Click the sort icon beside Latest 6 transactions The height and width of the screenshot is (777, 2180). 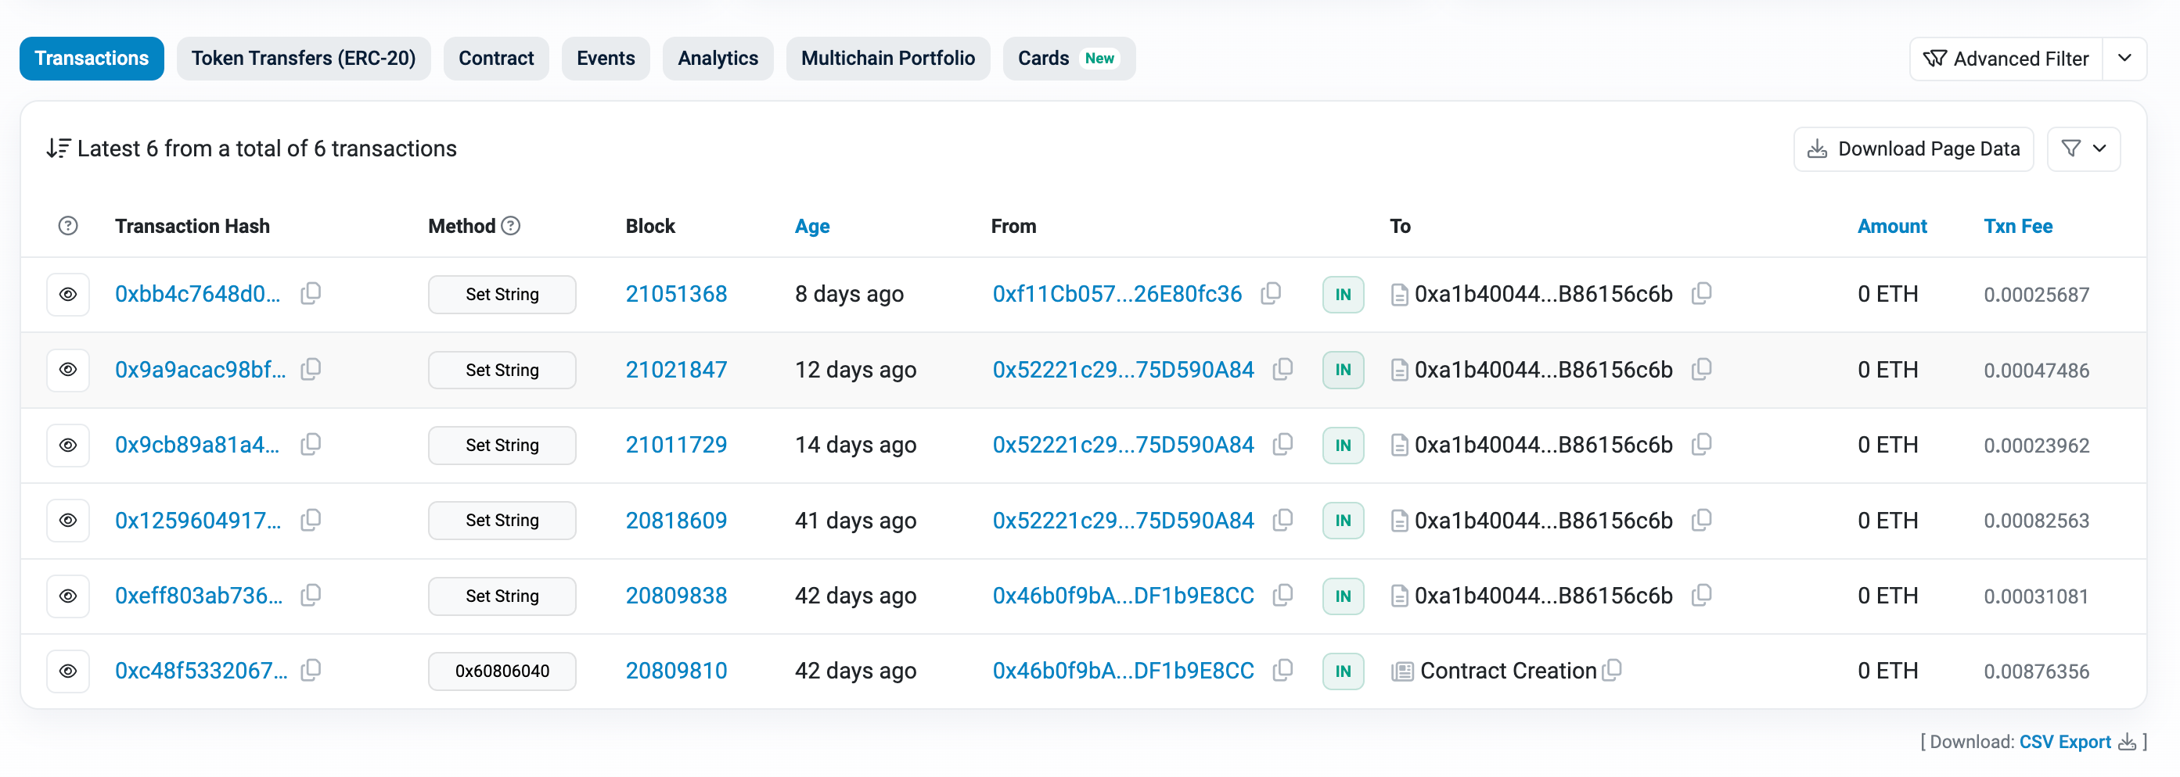point(59,149)
